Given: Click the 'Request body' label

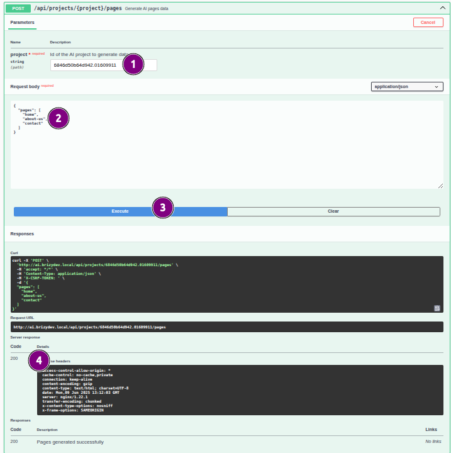Looking at the screenshot, I should [25, 87].
